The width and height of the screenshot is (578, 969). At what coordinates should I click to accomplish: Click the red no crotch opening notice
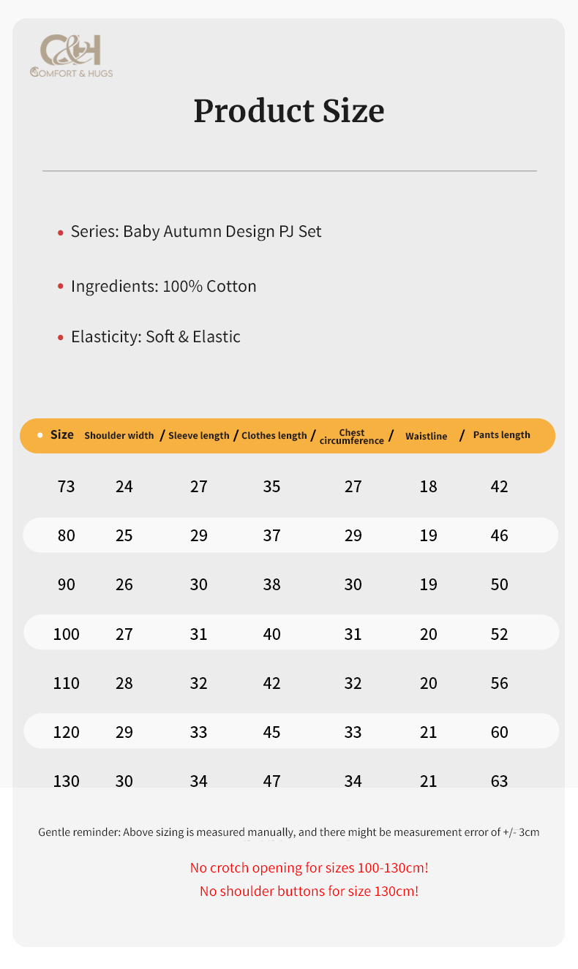[309, 868]
